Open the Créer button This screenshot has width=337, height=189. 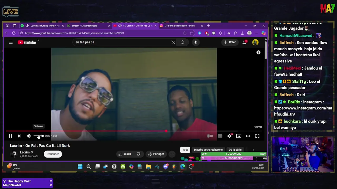point(230,42)
